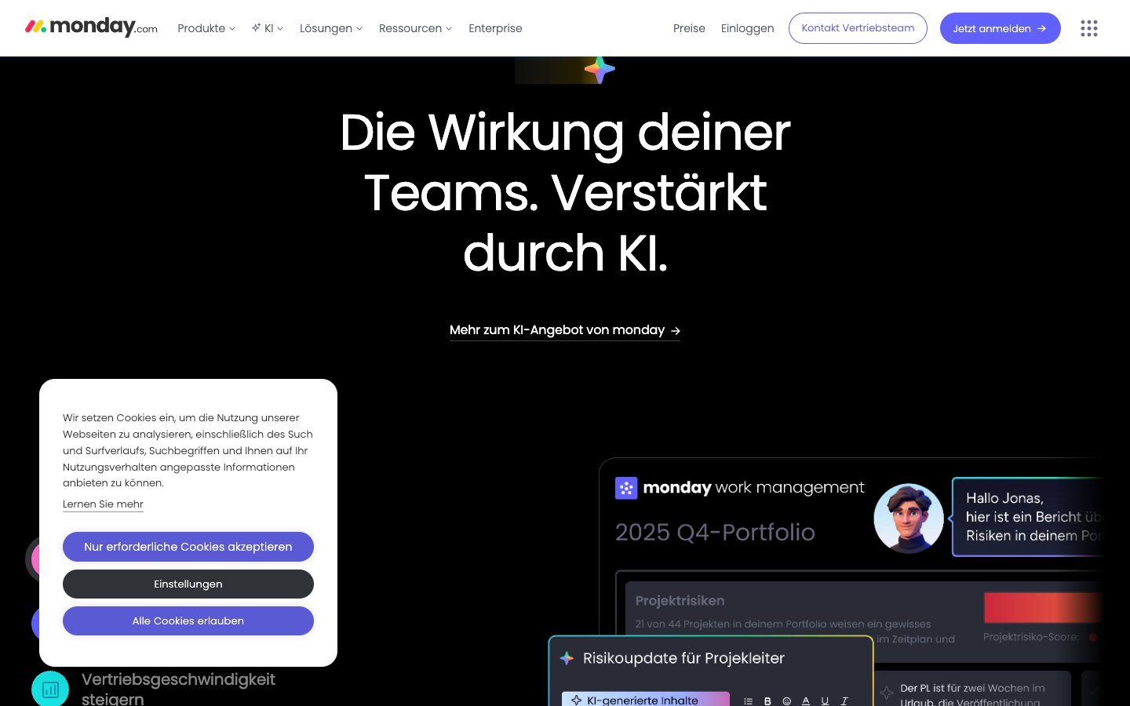The height and width of the screenshot is (706, 1130).
Task: Expand the Produkte dropdown menu
Action: [x=206, y=28]
